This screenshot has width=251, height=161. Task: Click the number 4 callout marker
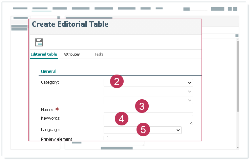click(121, 118)
